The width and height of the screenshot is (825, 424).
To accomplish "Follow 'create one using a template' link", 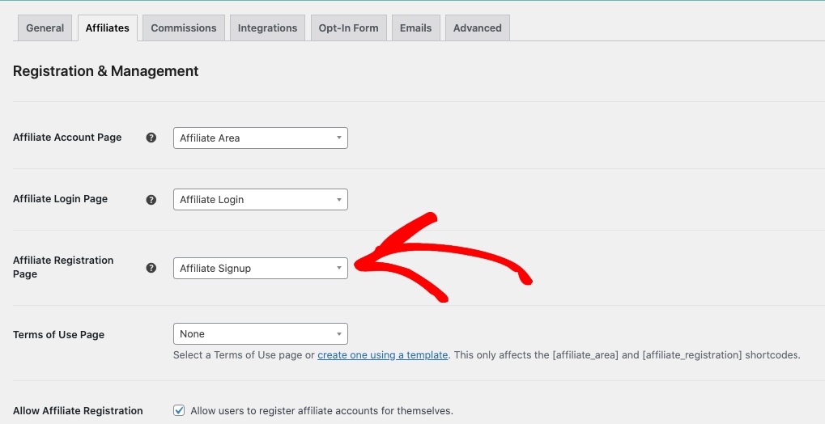I will pyautogui.click(x=382, y=354).
